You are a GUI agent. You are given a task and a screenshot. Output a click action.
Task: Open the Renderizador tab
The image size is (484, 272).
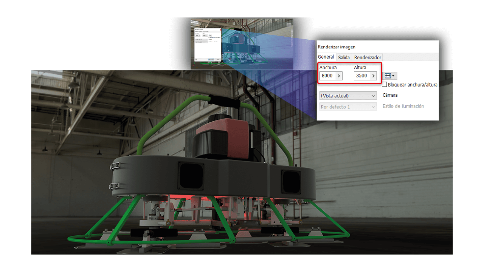[x=368, y=57]
